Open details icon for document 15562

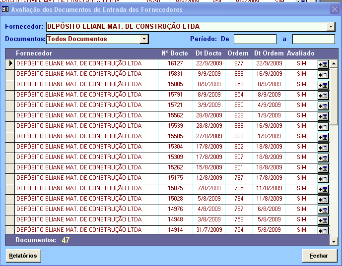323,116
